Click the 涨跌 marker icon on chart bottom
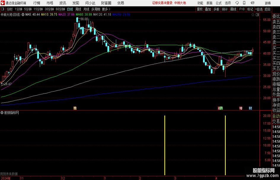This screenshot has height=180, width=280. [220, 108]
